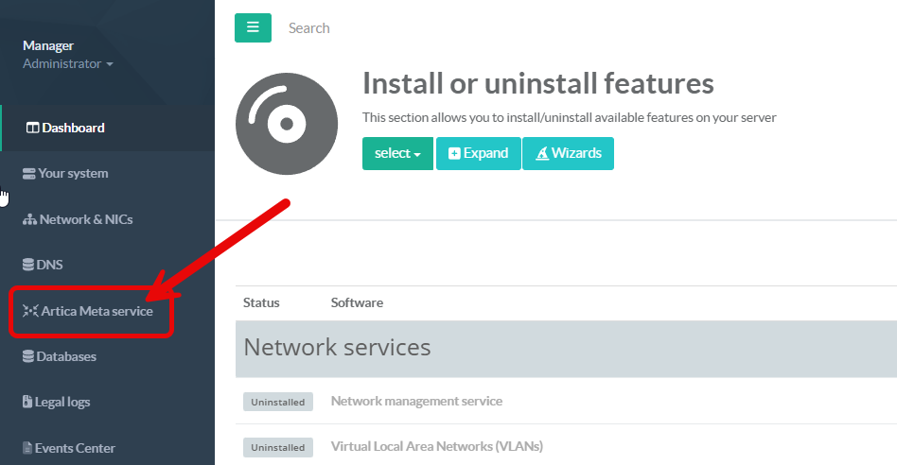Toggle Uninstalled status for Network management service

(277, 402)
